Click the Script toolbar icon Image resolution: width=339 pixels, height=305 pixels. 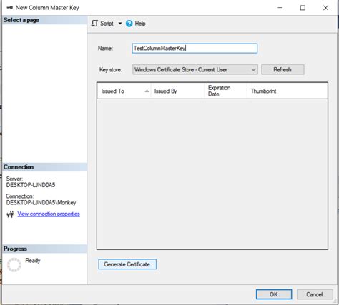[94, 24]
